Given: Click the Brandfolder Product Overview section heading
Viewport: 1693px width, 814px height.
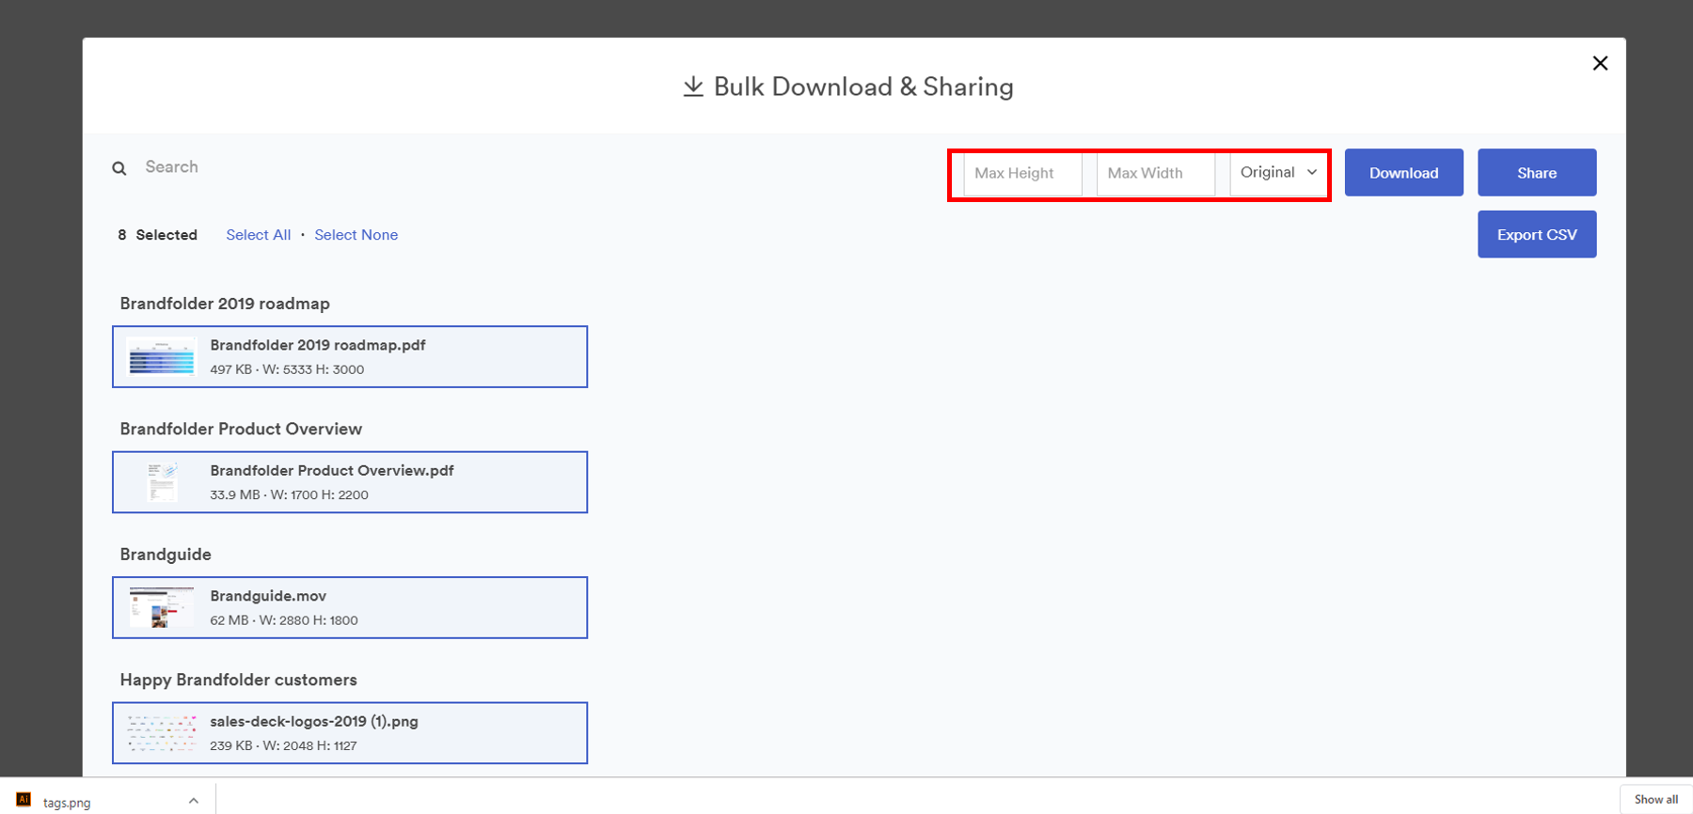Looking at the screenshot, I should [x=241, y=429].
